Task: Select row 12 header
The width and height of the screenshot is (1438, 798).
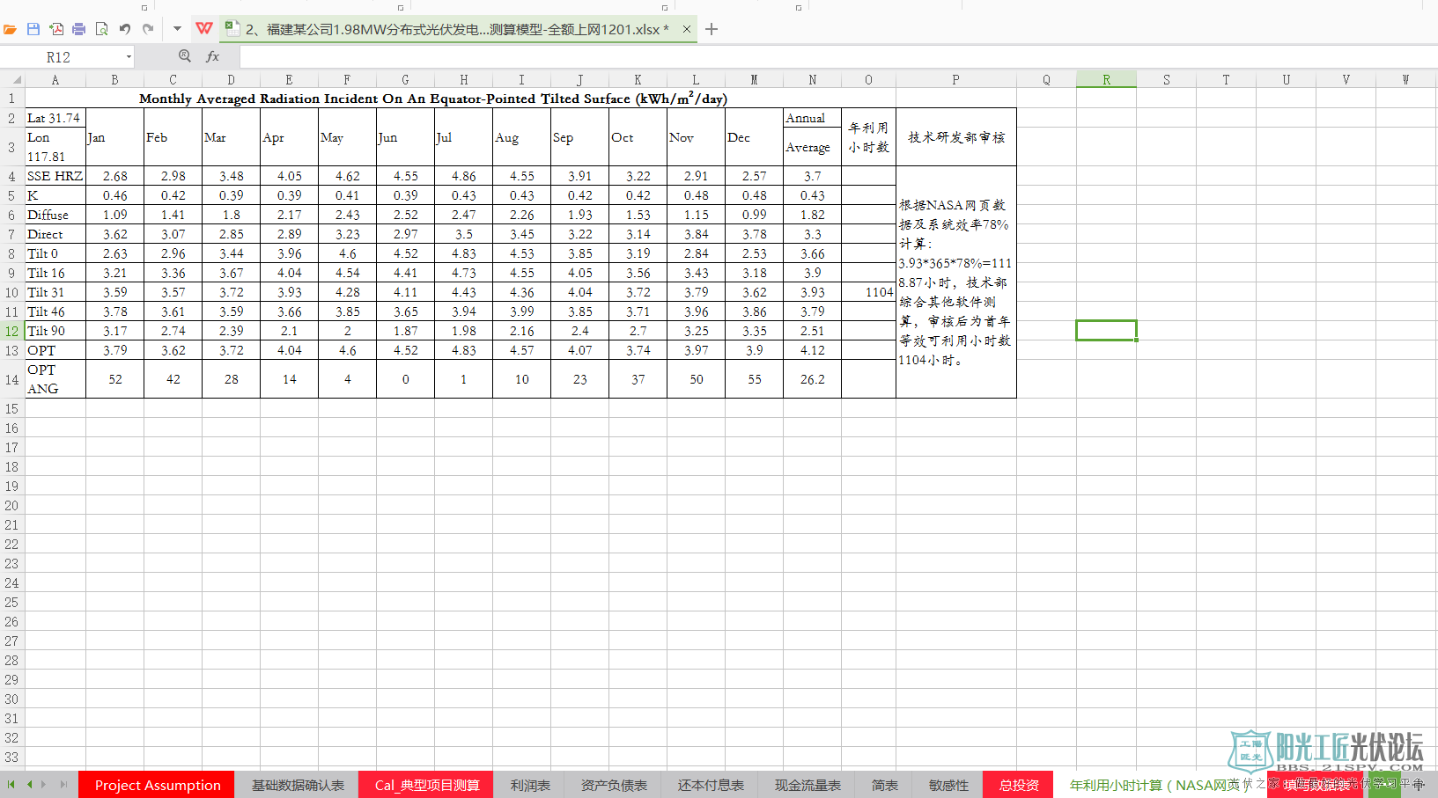Action: (12, 331)
